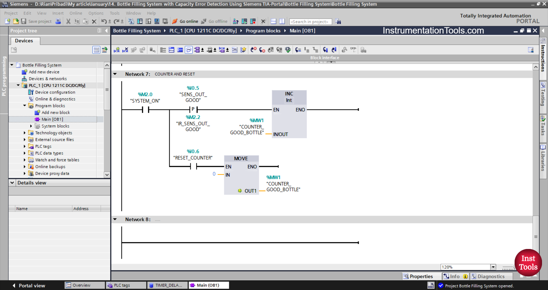Enable split editor space horizontally
548x290 pixels.
point(273,21)
